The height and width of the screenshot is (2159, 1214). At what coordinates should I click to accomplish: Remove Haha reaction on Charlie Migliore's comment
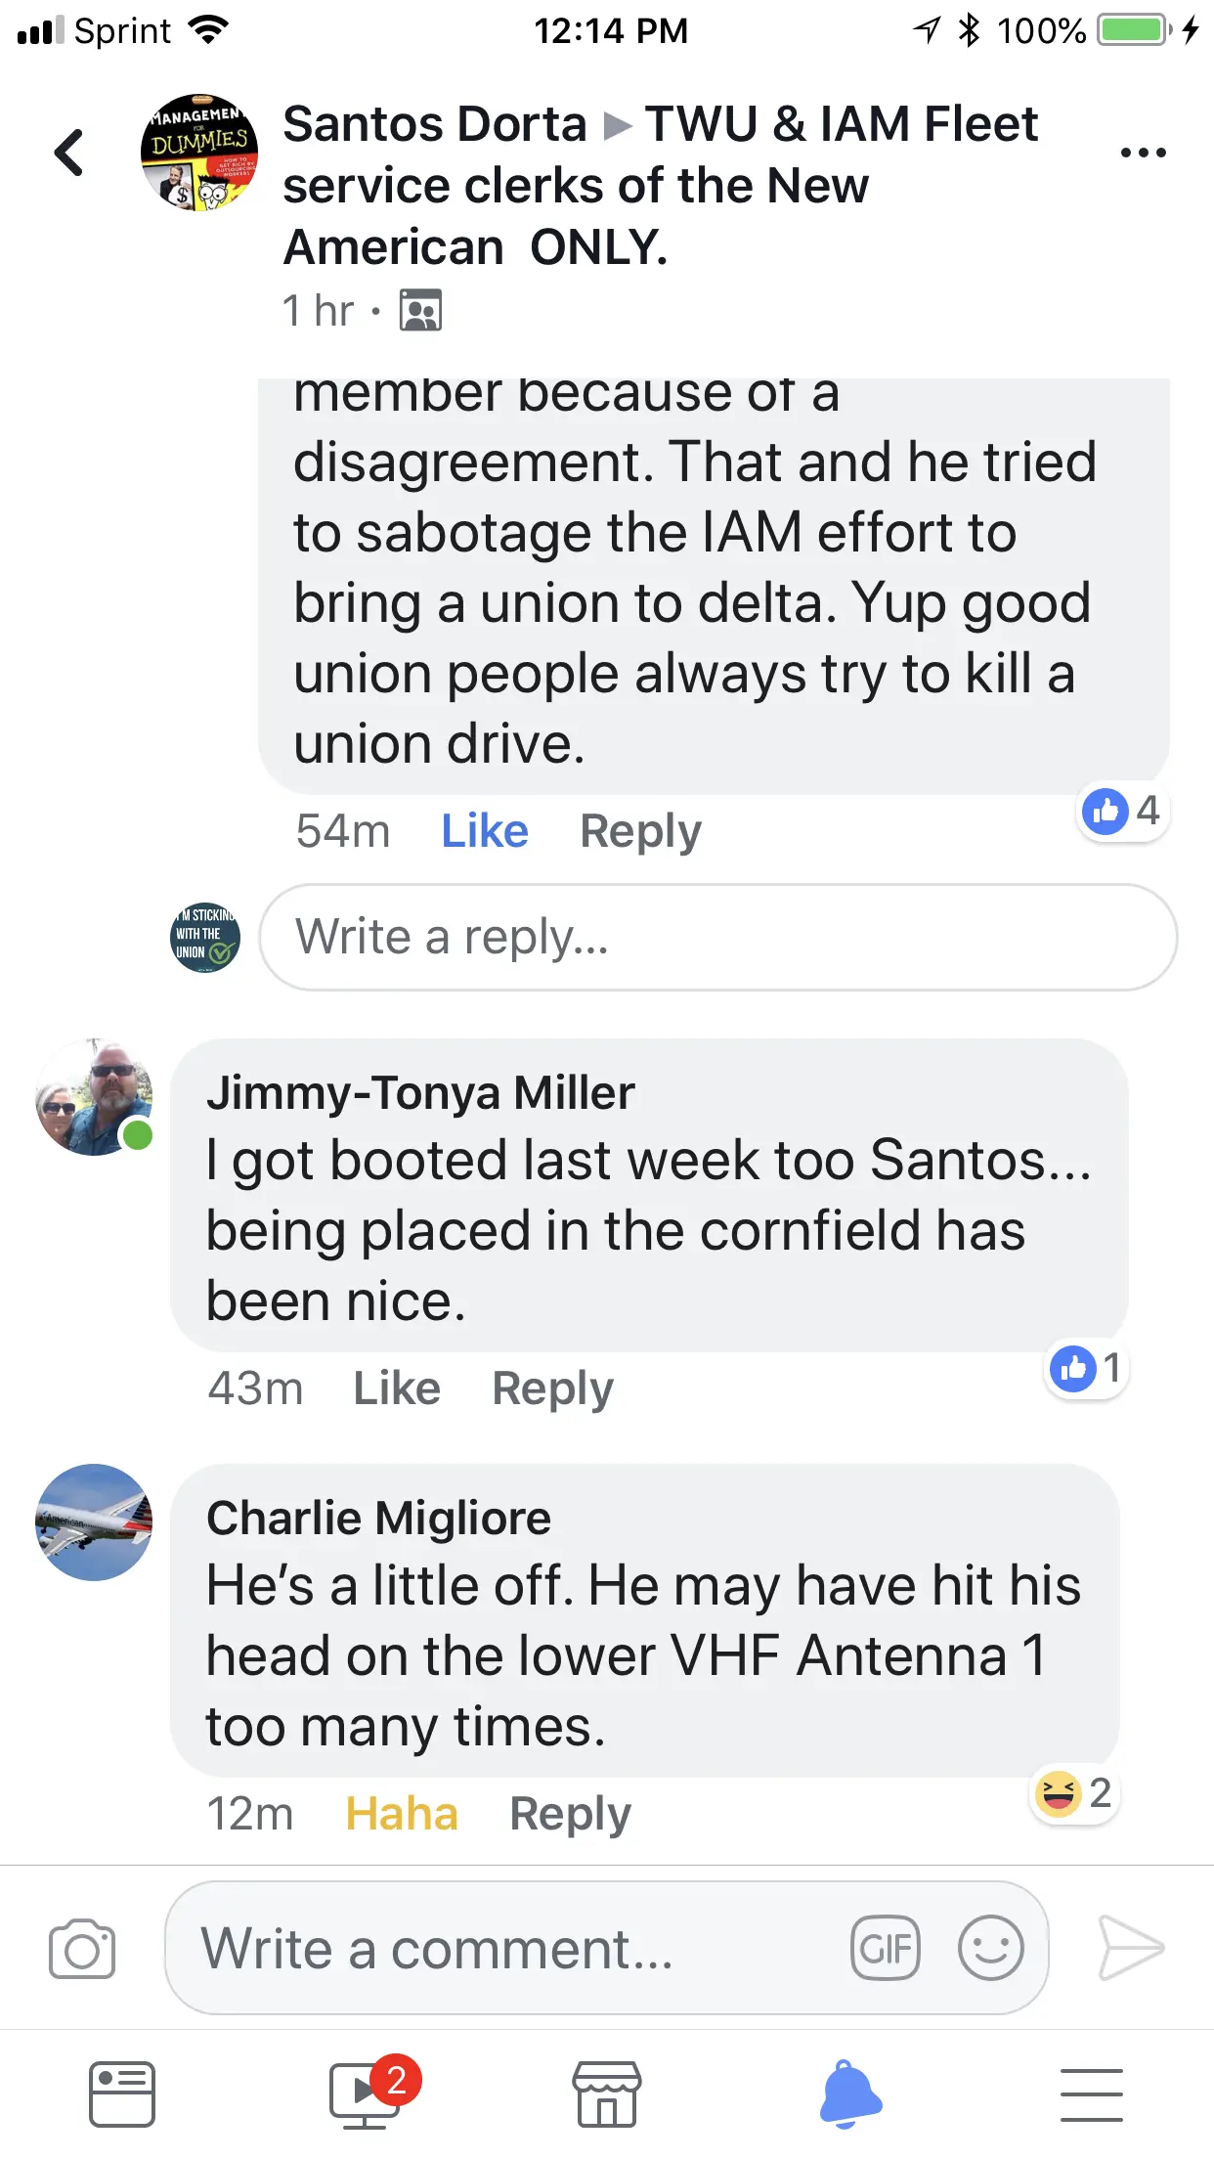(402, 1814)
